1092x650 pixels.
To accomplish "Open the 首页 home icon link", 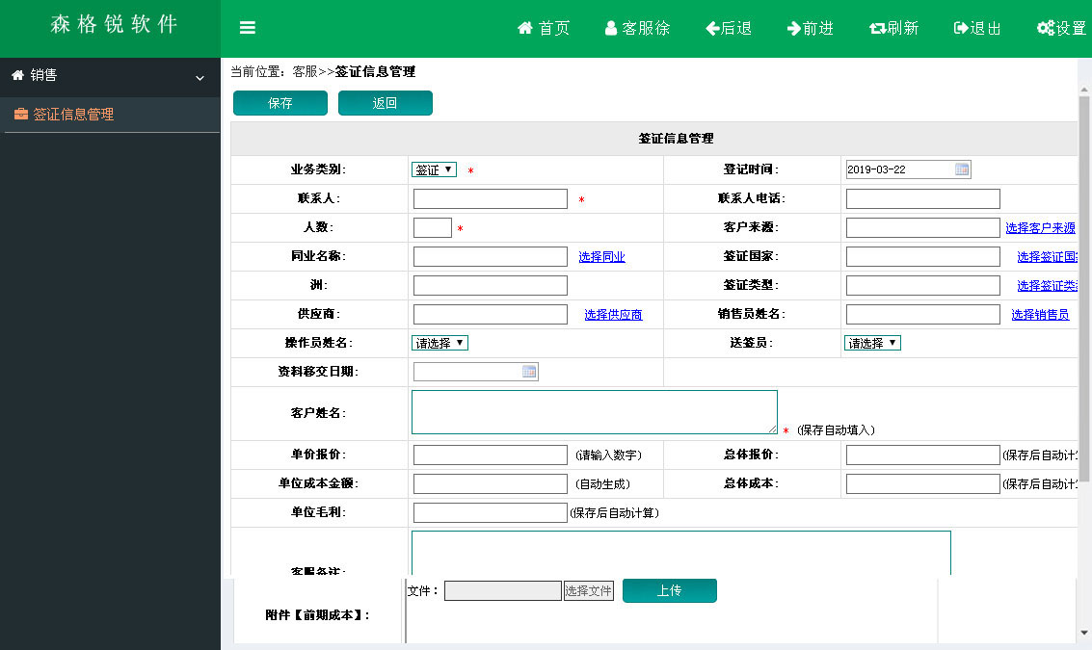I will (525, 28).
